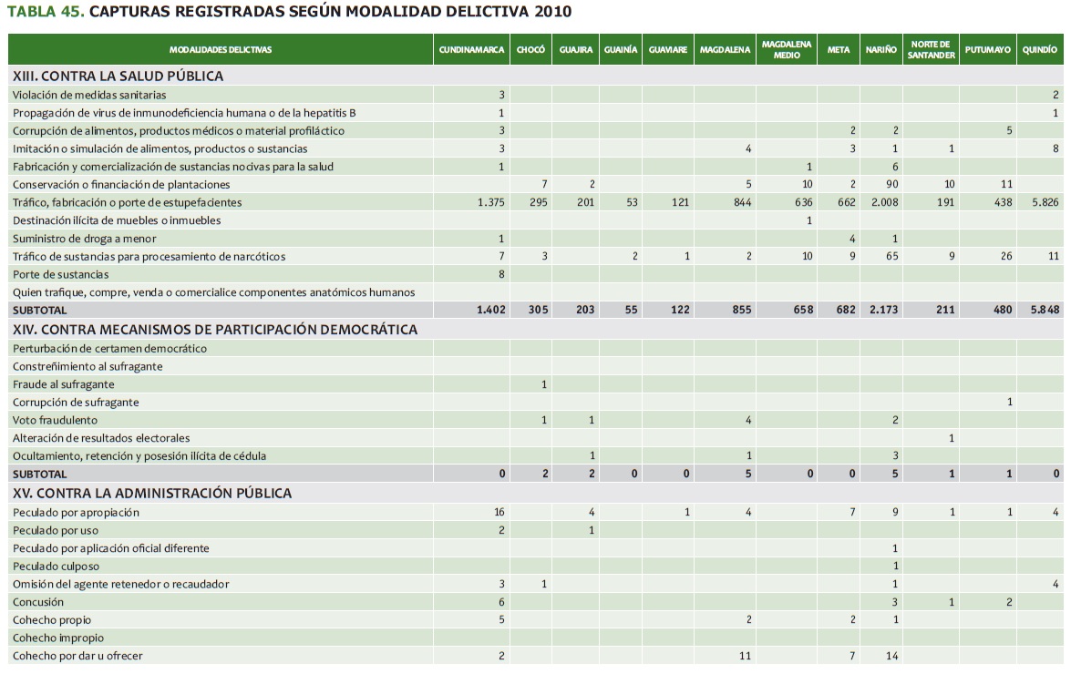Select the NORTE DE SANTANDER column header
This screenshot has width=1071, height=674.
[931, 50]
